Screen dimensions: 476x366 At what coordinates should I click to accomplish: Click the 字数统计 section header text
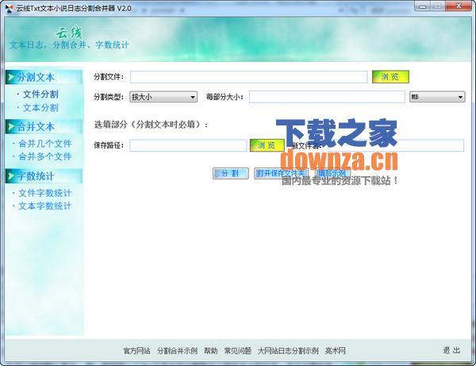[x=36, y=176]
